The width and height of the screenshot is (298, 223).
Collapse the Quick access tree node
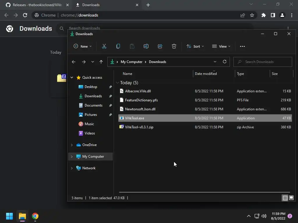(x=72, y=77)
